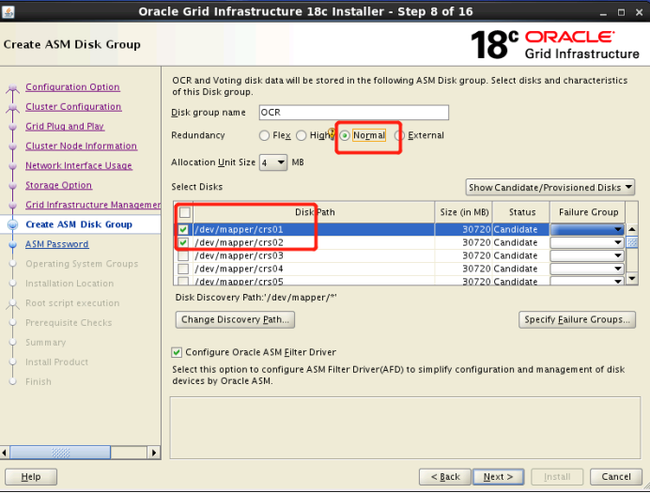Click the Status column header
Screen dimensions: 650x493
click(x=521, y=212)
